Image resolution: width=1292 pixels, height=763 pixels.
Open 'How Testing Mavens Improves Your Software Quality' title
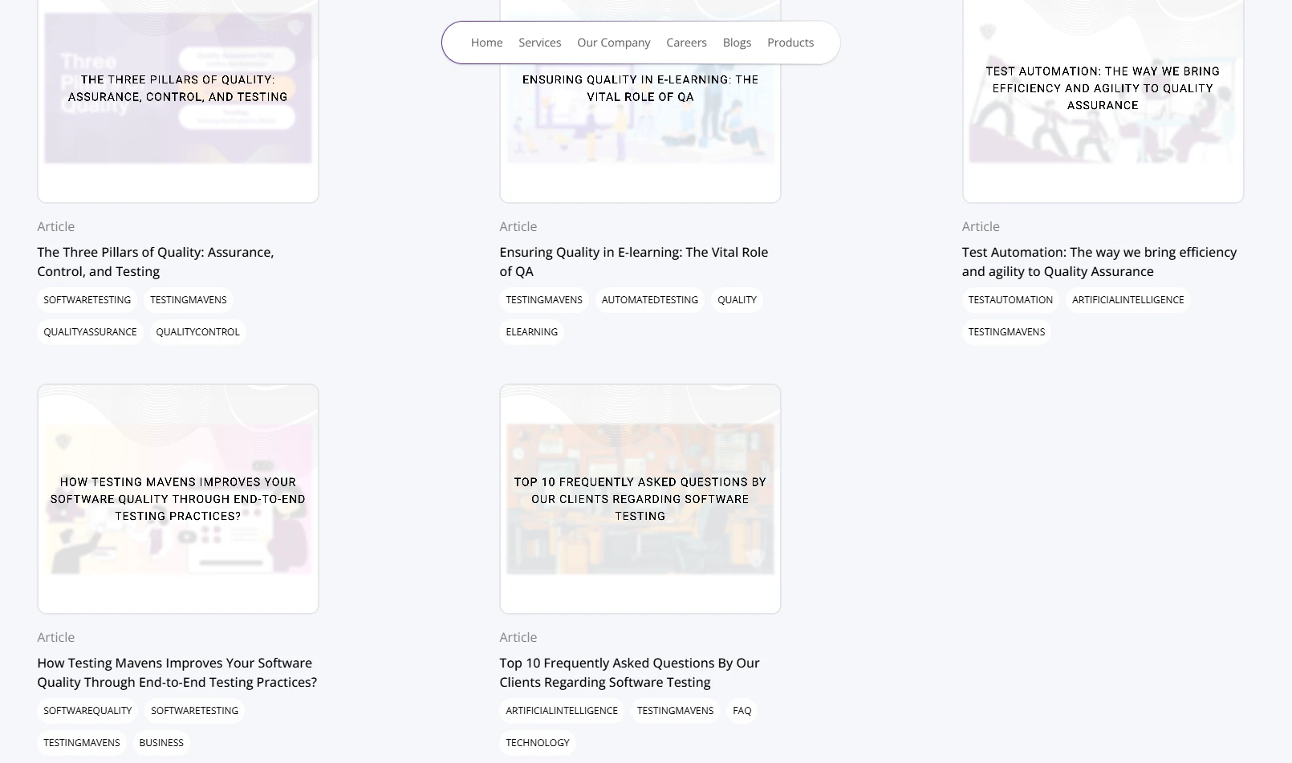tap(177, 672)
